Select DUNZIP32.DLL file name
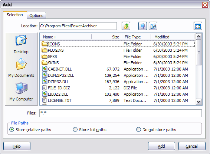 coord(61,75)
